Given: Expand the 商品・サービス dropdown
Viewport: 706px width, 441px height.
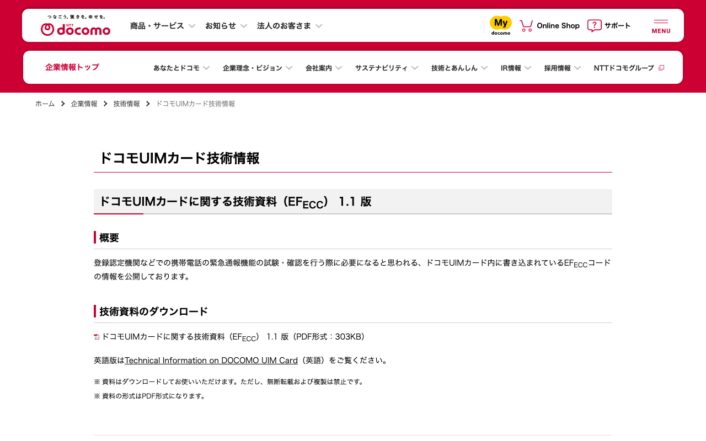Looking at the screenshot, I should pyautogui.click(x=163, y=25).
